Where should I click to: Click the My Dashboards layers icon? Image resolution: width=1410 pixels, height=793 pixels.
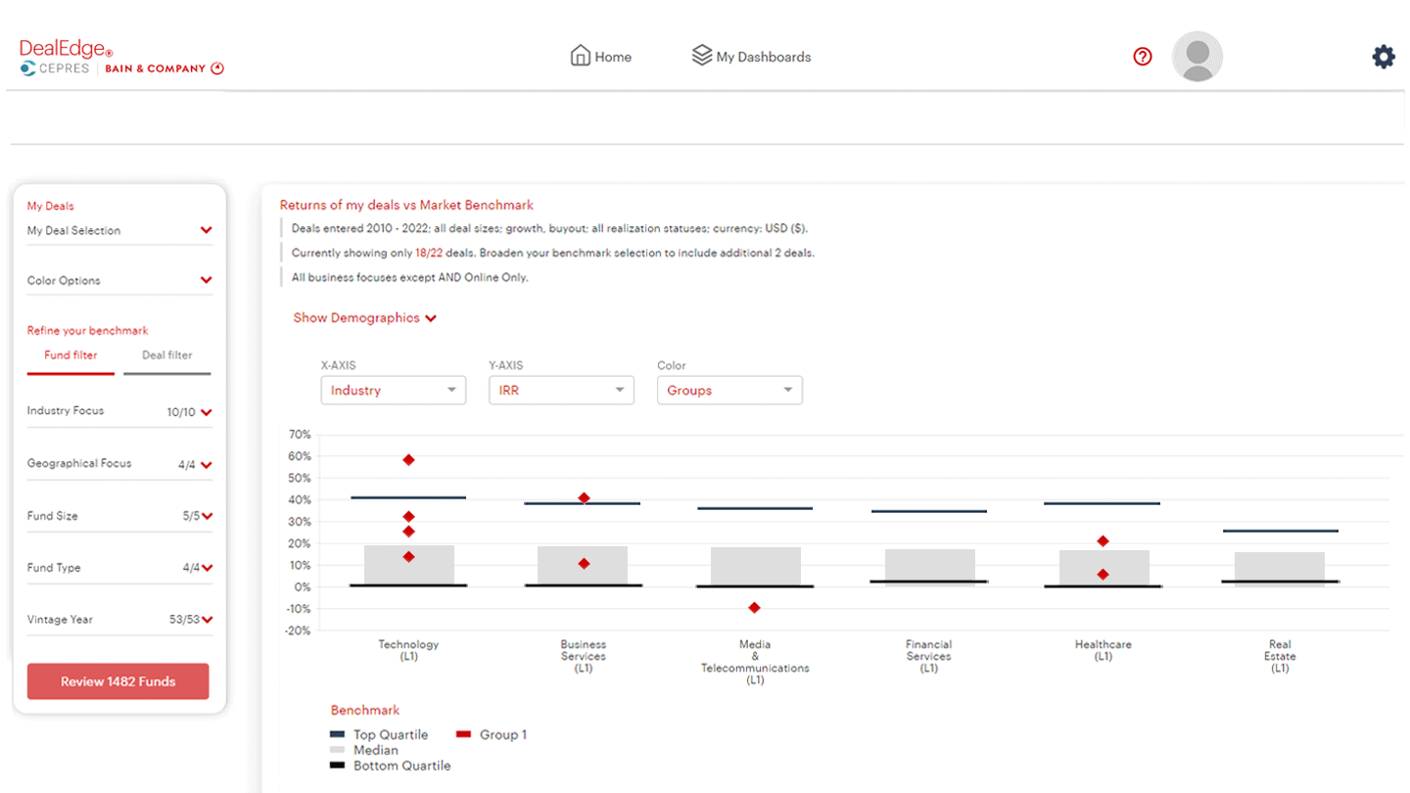[701, 56]
